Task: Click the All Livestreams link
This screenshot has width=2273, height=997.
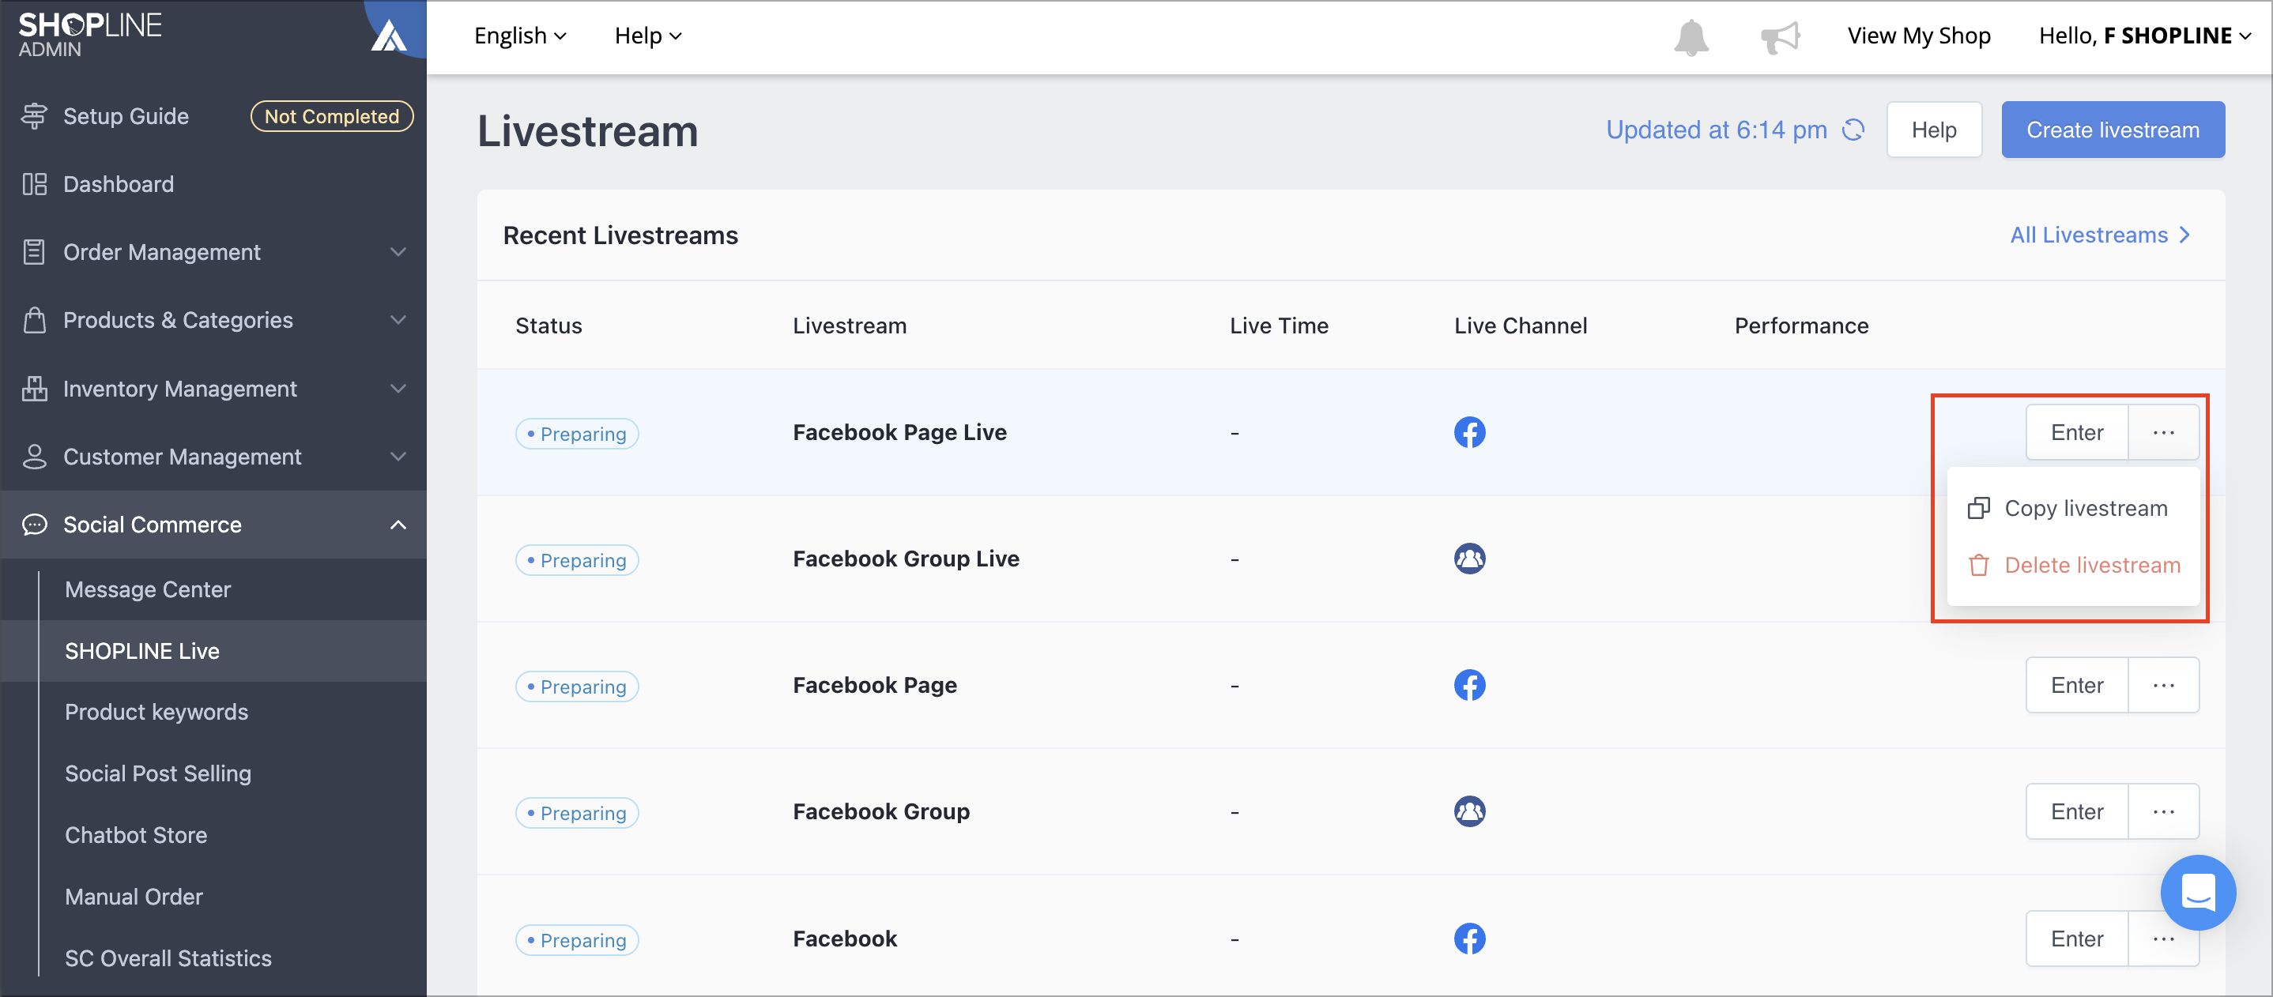Action: (2100, 235)
